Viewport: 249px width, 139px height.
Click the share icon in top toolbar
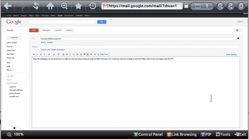(230, 6)
